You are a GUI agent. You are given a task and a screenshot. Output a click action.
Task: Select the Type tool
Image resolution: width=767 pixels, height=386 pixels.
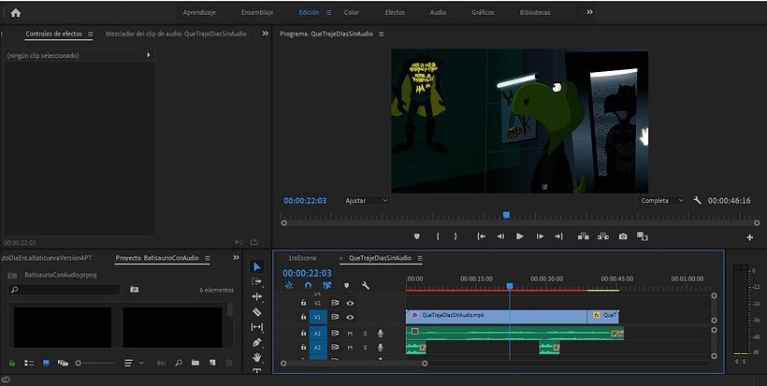coord(257,371)
